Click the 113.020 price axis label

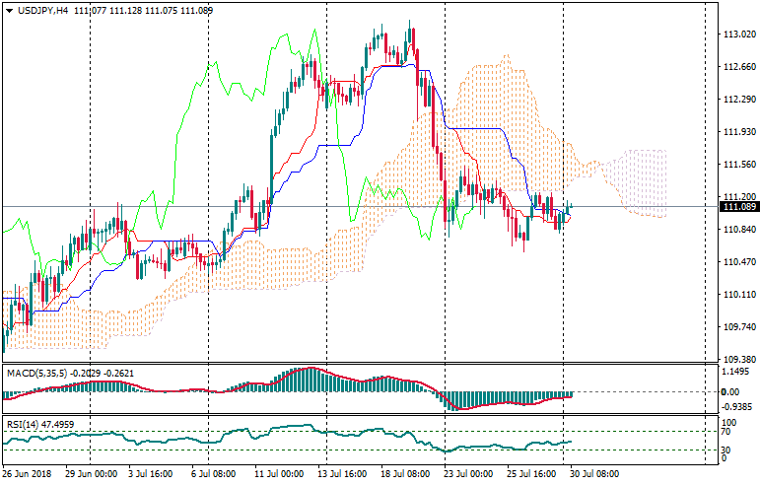click(738, 35)
